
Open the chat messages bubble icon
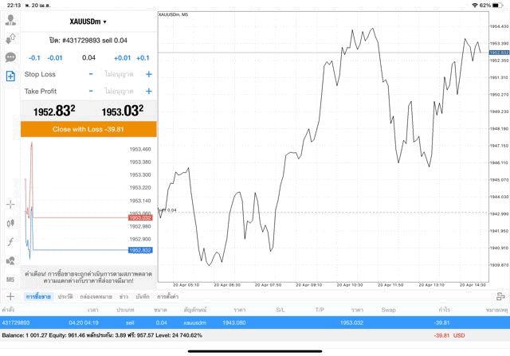[10, 57]
